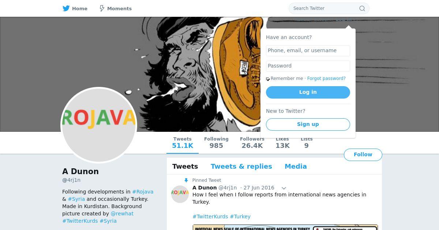Screen dimensions: 439x230
Task: Open the #Rojava hashtag in bio
Action: pyautogui.click(x=143, y=192)
